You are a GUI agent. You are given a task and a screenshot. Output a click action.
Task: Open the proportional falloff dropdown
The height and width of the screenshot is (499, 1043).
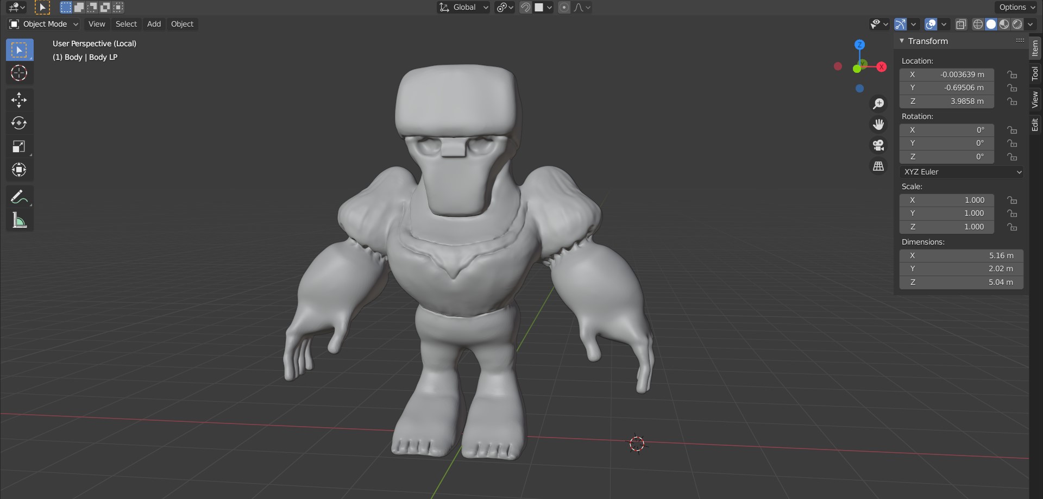pyautogui.click(x=582, y=7)
